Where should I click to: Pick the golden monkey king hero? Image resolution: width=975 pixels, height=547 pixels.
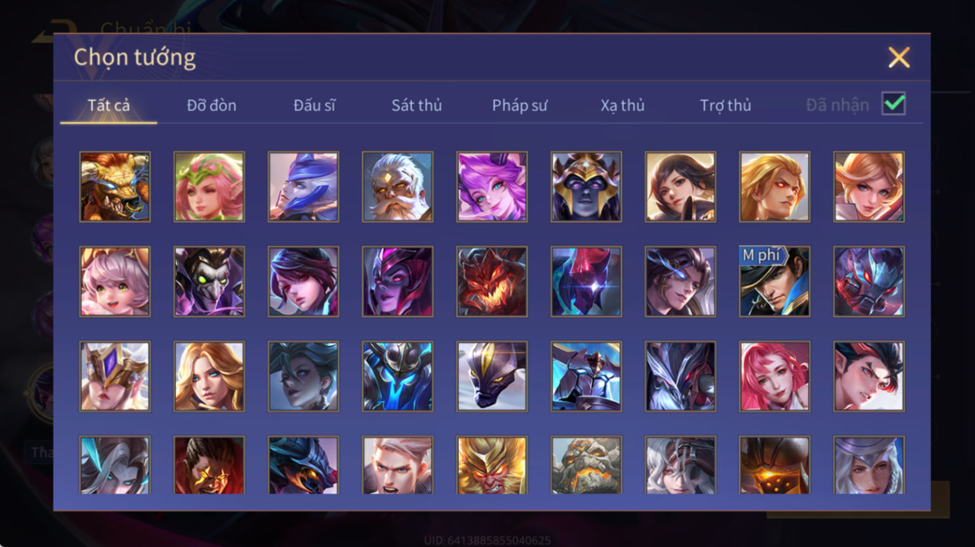click(x=492, y=465)
